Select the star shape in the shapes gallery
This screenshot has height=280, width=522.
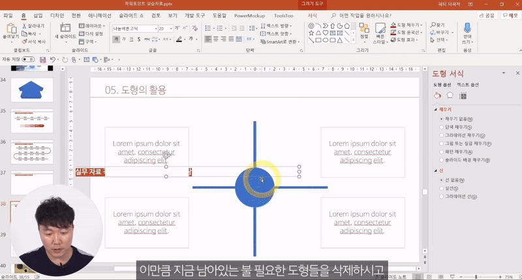pos(311,33)
